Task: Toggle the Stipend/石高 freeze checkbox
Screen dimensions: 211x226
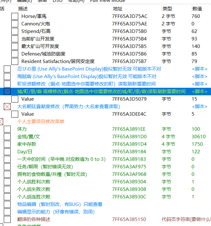Action: click(x=15, y=31)
